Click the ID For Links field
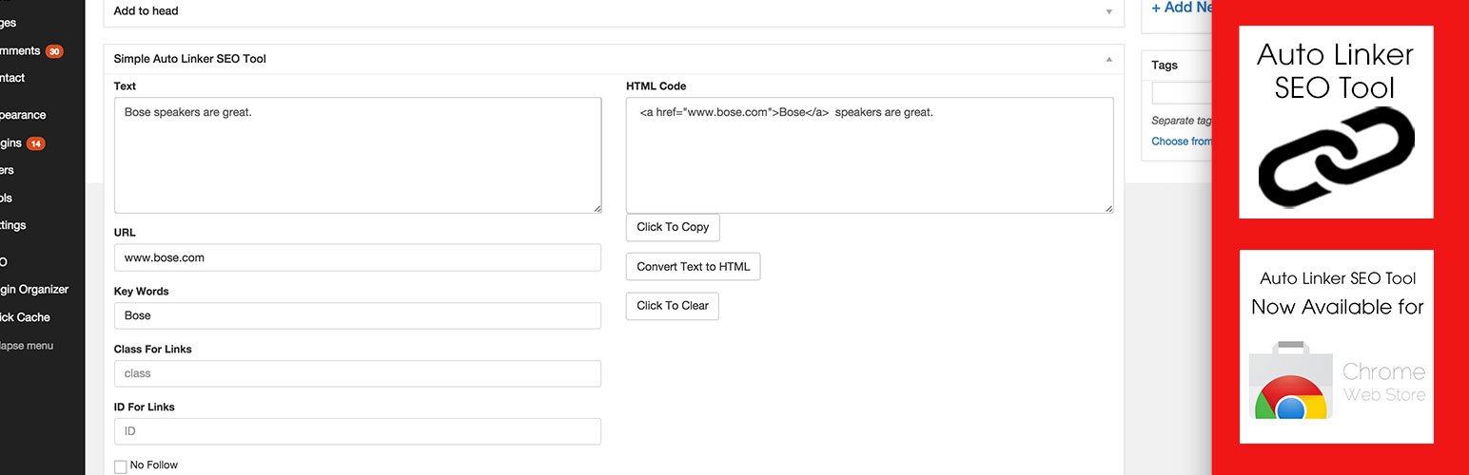The height and width of the screenshot is (475, 1469). pyautogui.click(x=358, y=431)
